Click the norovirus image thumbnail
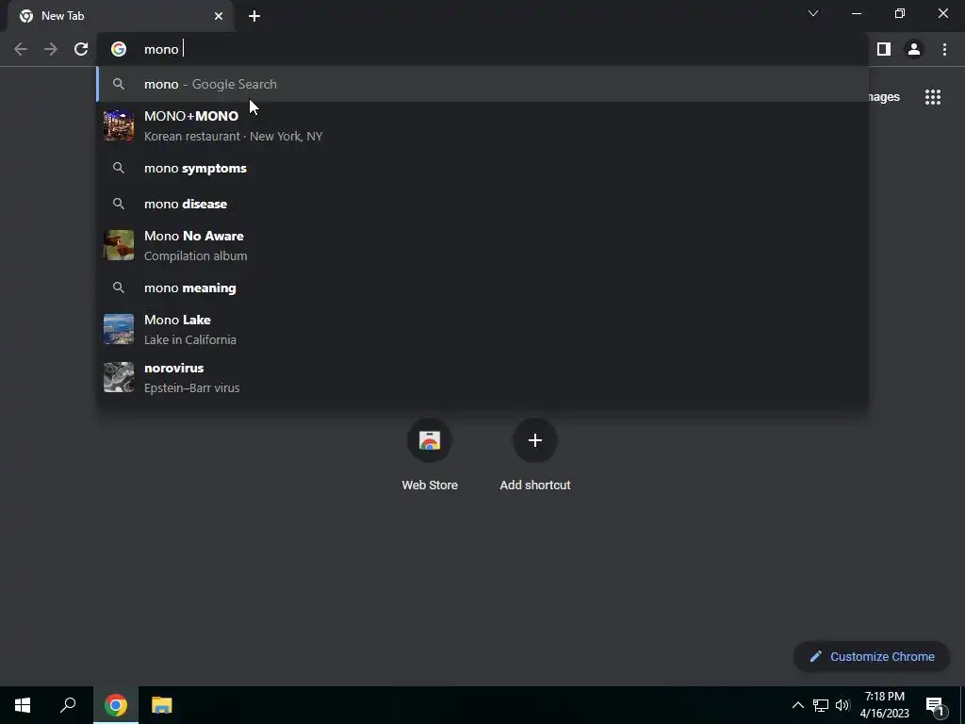The width and height of the screenshot is (965, 724). (x=119, y=377)
